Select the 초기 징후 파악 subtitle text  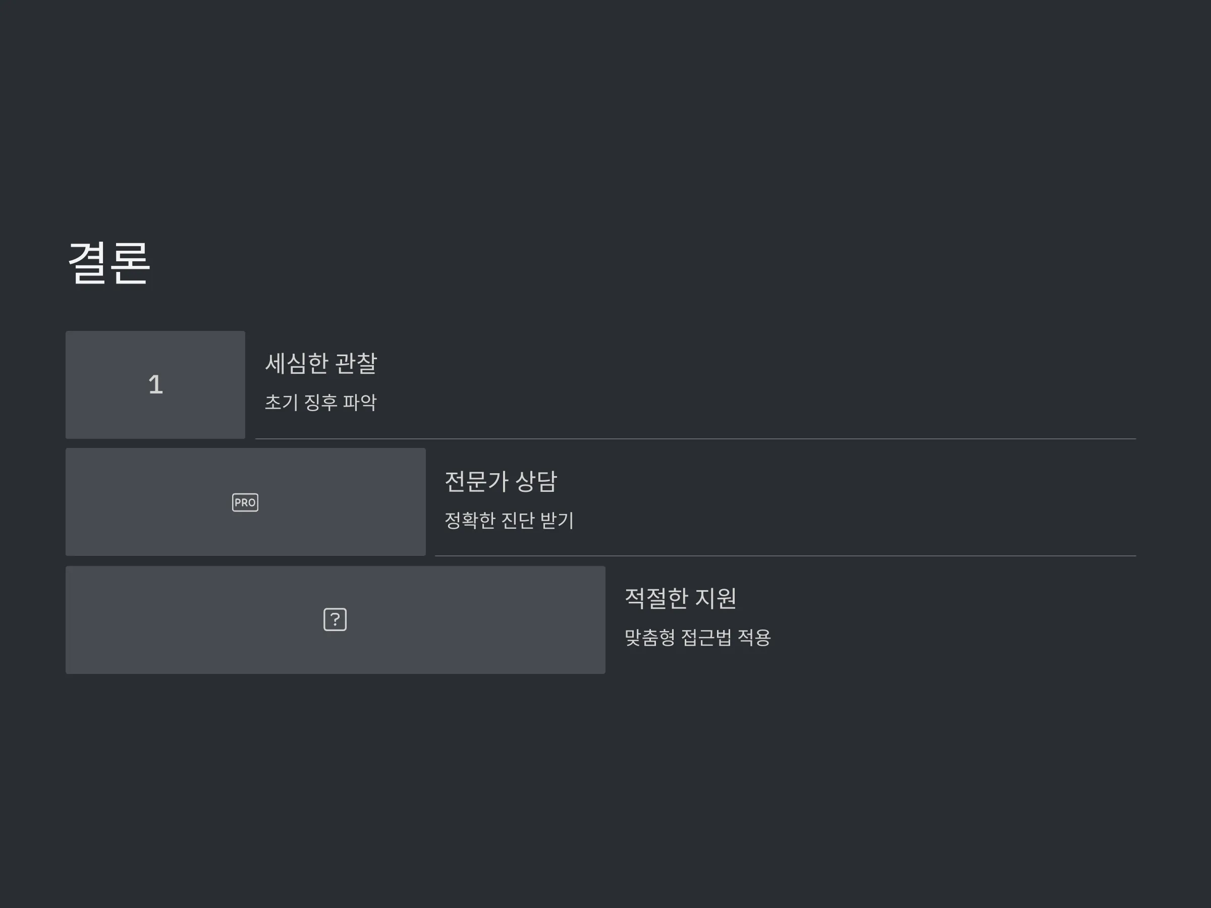321,402
